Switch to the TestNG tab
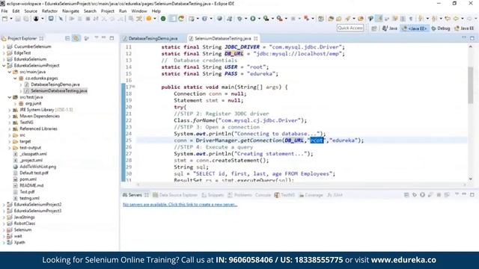479x269 pixels. pyautogui.click(x=284, y=195)
